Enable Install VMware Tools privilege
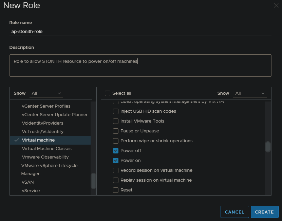This screenshot has height=221, width=282. (x=116, y=121)
